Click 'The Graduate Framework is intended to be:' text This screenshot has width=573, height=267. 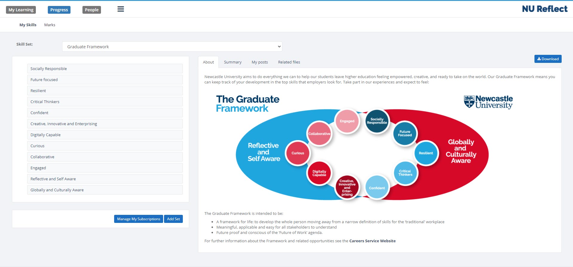244,213
